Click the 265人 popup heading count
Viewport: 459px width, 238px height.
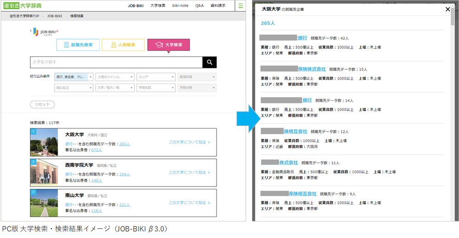tap(268, 23)
